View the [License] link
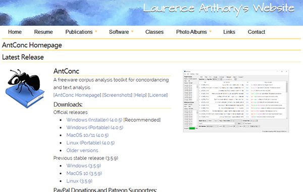303x192 pixels. coord(158,95)
